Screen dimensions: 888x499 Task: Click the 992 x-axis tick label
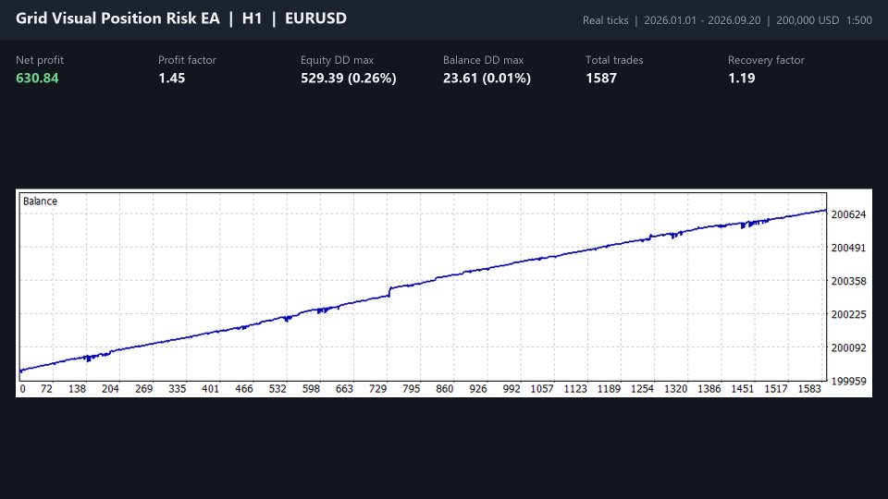pyautogui.click(x=512, y=389)
